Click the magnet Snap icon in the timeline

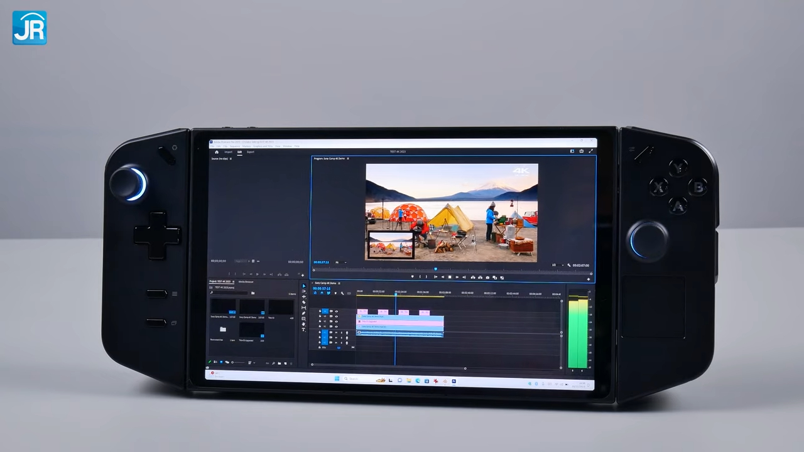tap(322, 293)
